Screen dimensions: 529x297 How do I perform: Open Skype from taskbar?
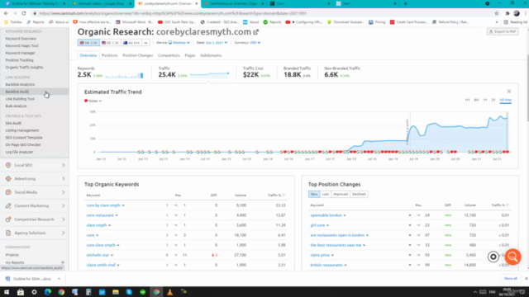[129, 292]
